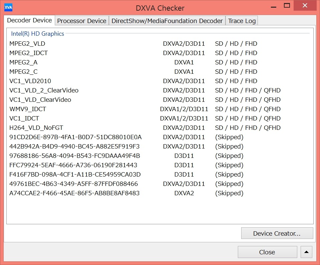Select the Intel(R) HD Graphics group header
The image size is (320, 265).
click(37, 34)
